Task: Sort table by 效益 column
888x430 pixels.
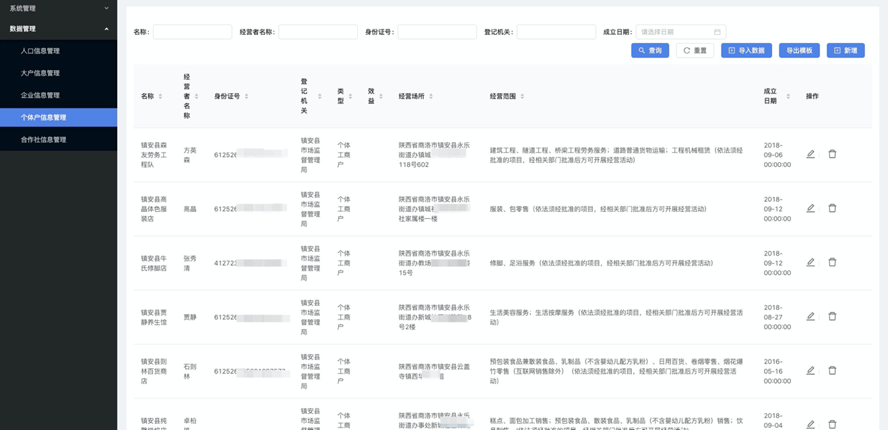Action: (381, 96)
